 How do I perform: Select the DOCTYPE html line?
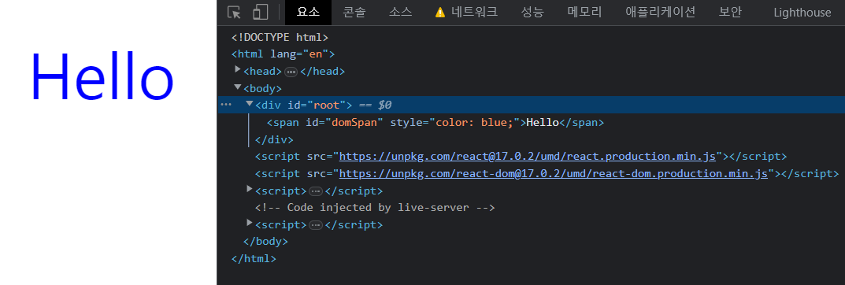click(280, 38)
